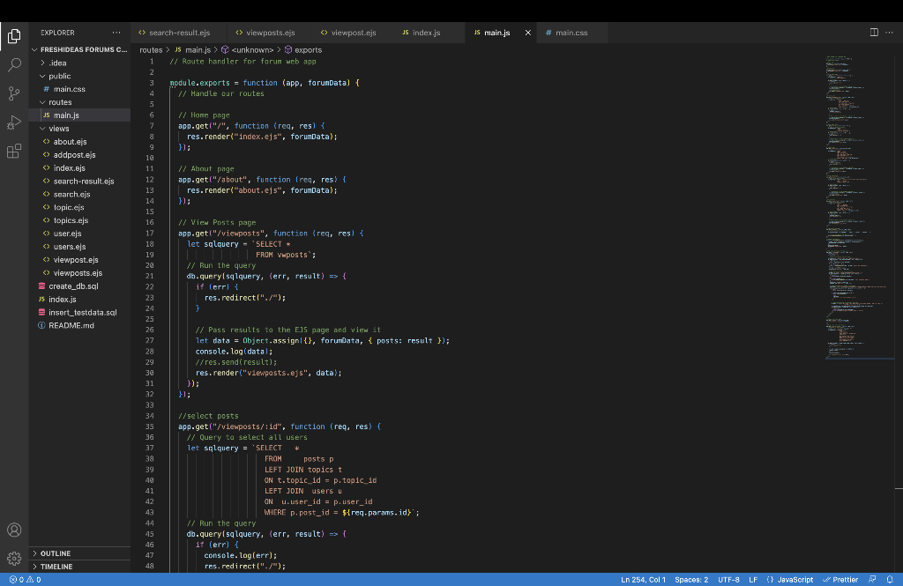Screen dimensions: 903x586
Task: Open the Manage gear settings icon
Action: 14,558
